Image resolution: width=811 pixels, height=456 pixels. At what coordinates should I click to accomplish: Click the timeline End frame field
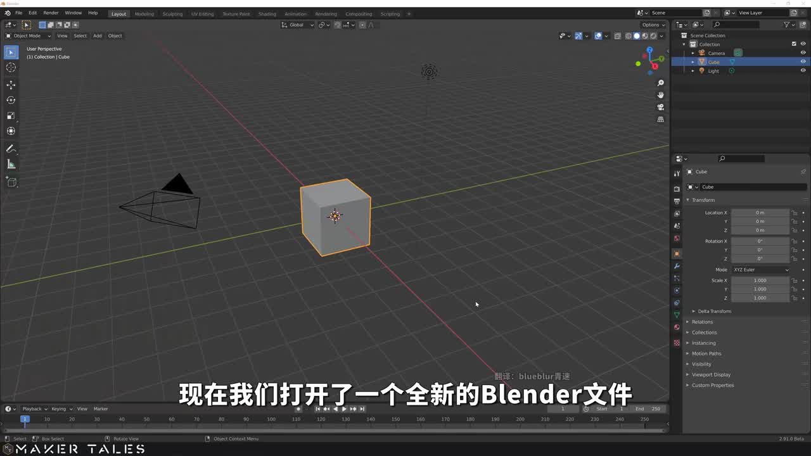(648, 409)
